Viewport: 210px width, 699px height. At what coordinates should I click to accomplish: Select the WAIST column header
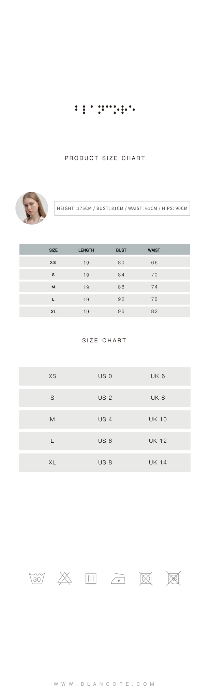[x=154, y=250]
